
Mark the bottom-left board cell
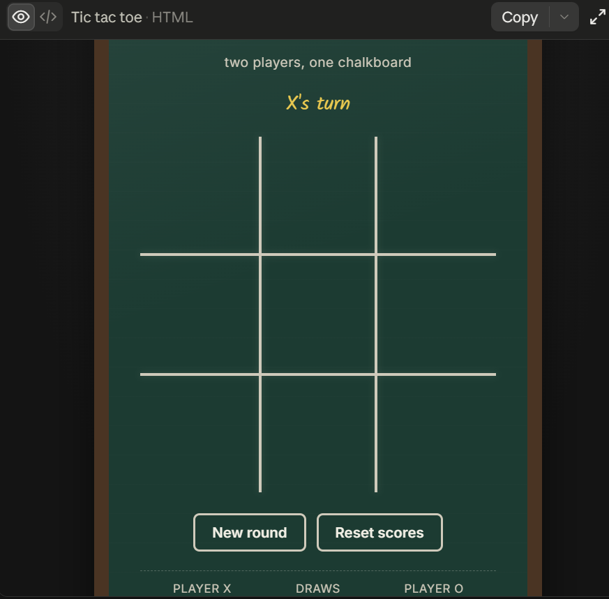point(200,434)
